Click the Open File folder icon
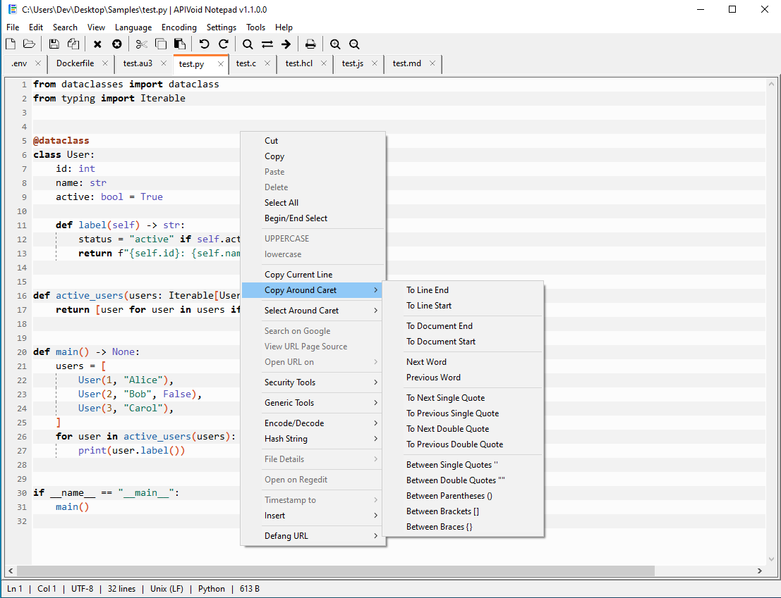This screenshot has width=781, height=598. tap(30, 44)
